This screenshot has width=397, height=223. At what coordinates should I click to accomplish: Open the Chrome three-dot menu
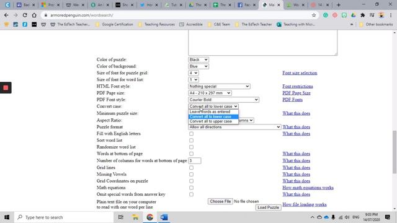click(x=391, y=15)
